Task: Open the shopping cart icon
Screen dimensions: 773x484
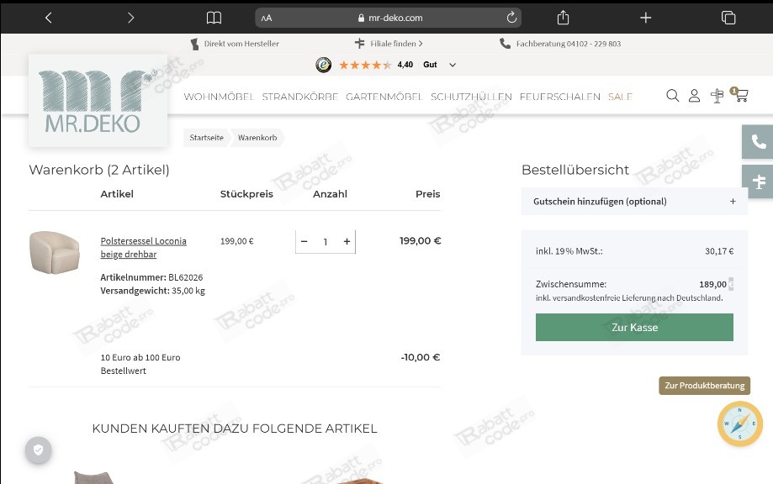Action: [x=740, y=95]
